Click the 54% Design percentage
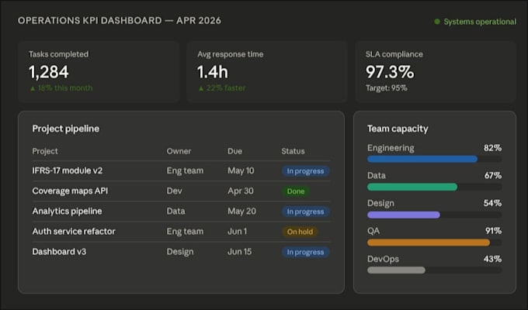The image size is (528, 310). click(x=492, y=203)
